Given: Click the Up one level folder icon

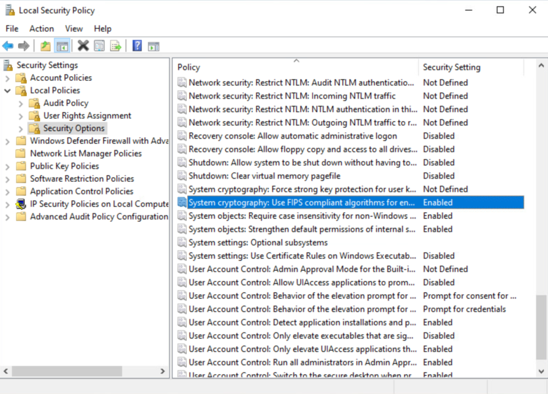Looking at the screenshot, I should tap(46, 46).
